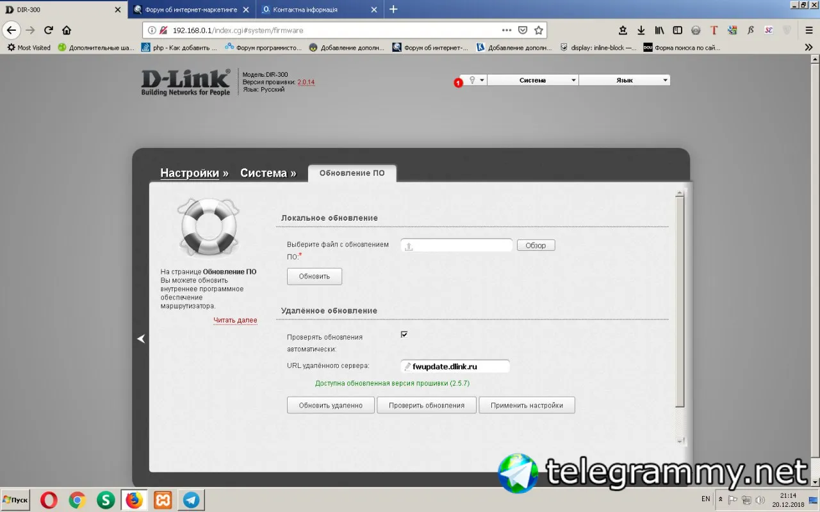Screen dimensions: 820x512
Task: Open XAMPP from the taskbar
Action: pos(163,500)
